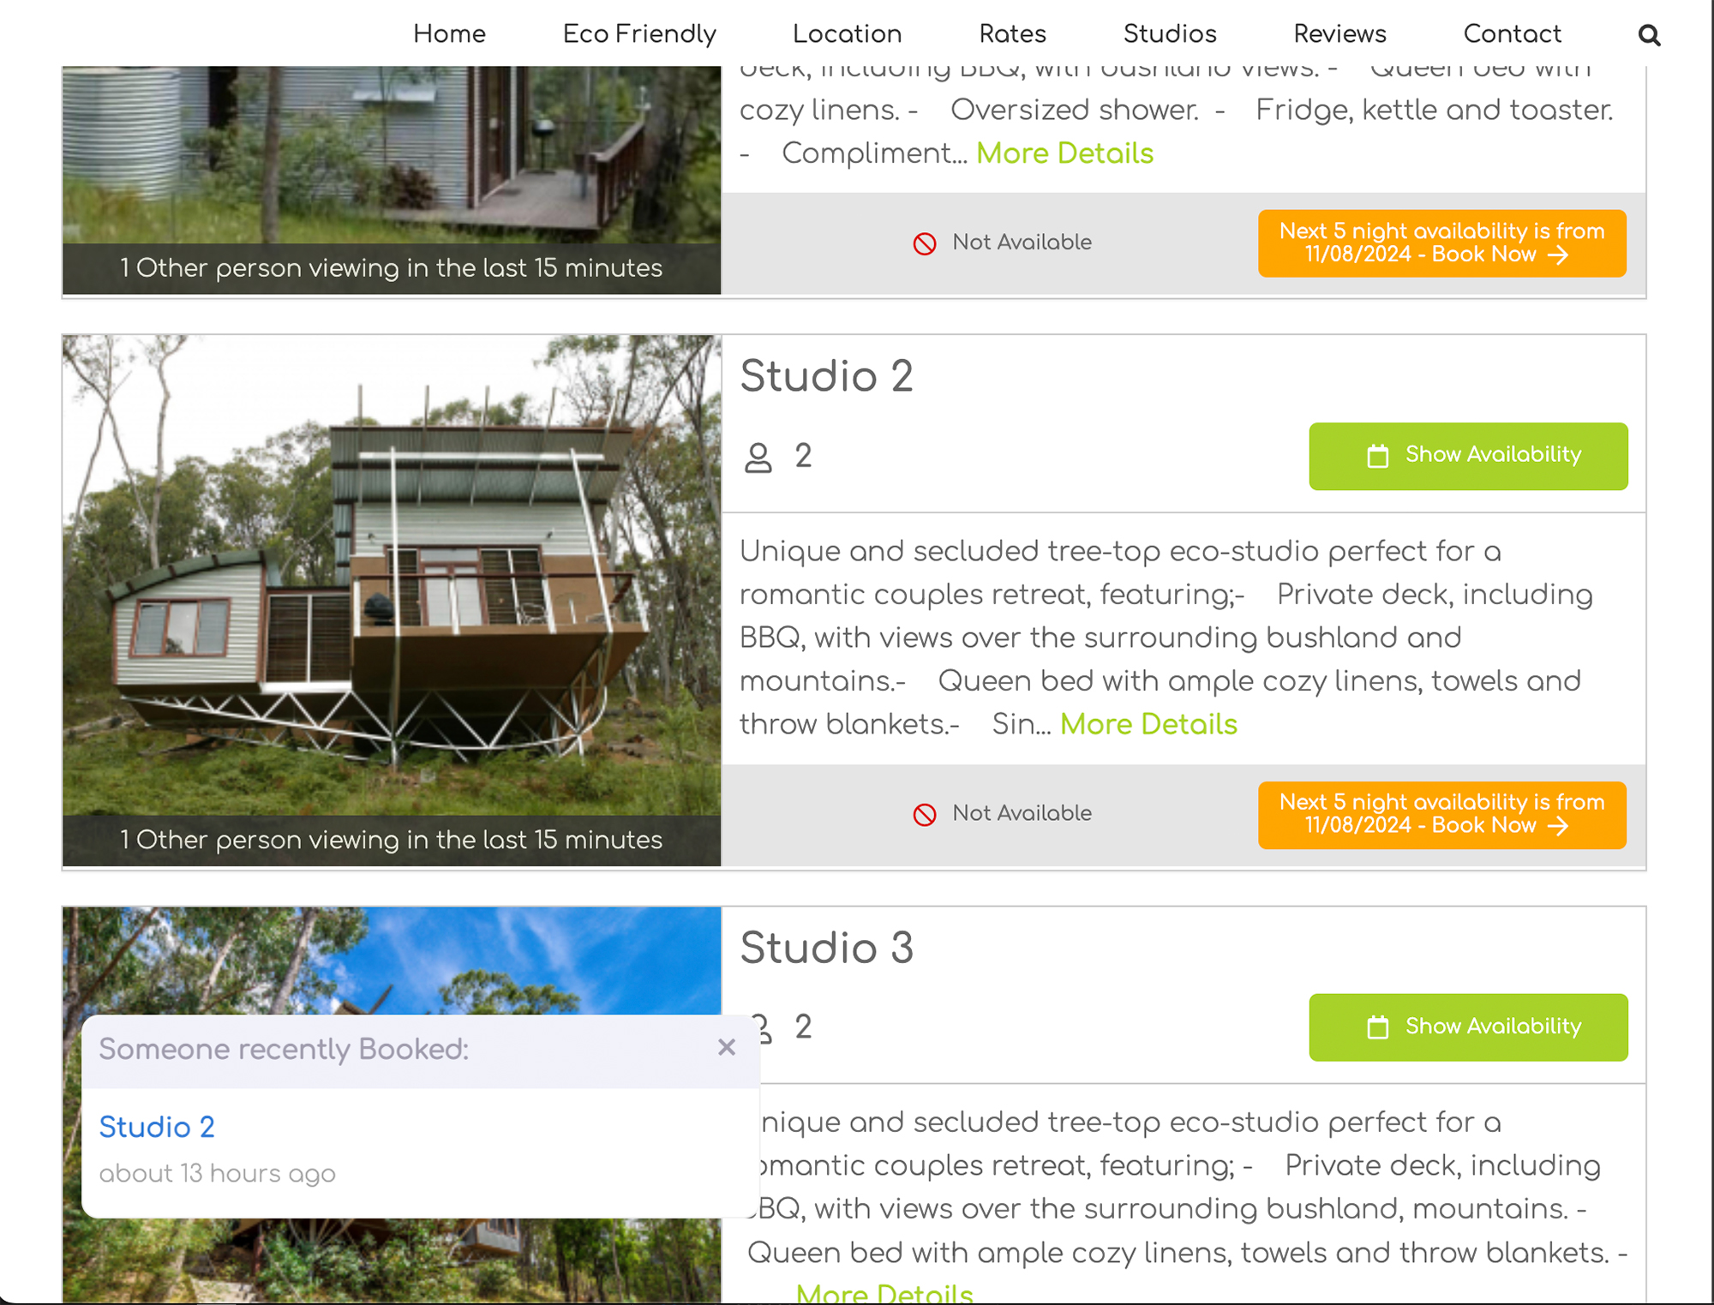Open the Contact page
The width and height of the screenshot is (1714, 1305).
click(1512, 34)
